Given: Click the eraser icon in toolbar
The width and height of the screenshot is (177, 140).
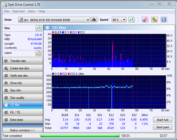Looking at the screenshot, I should [145, 20].
